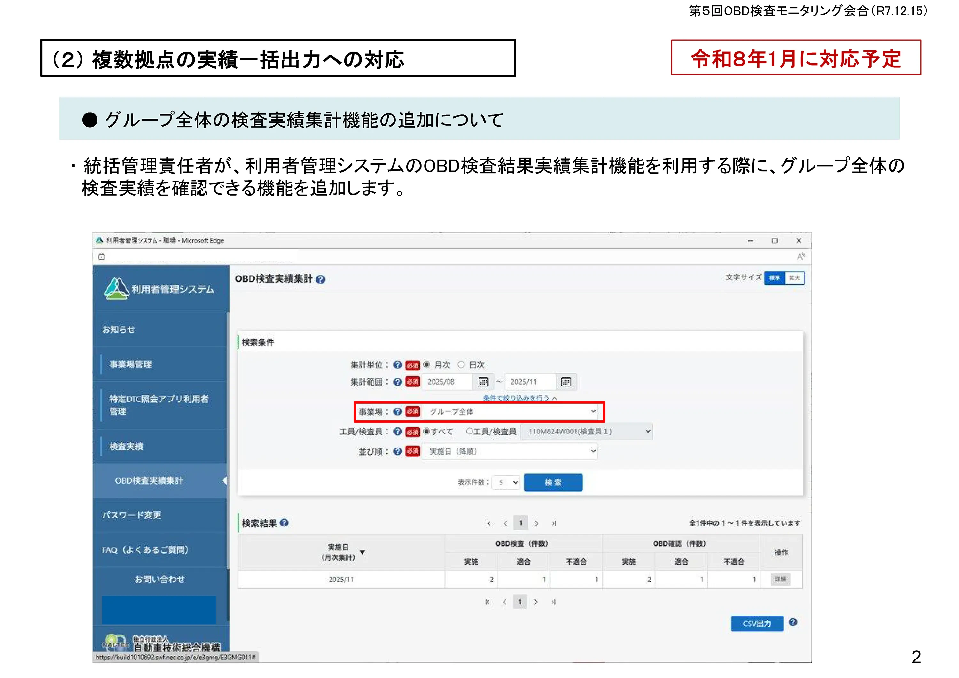Viewport: 959px width, 678px height.
Task: Click help icon next to 集計単位 label
Action: (397, 365)
